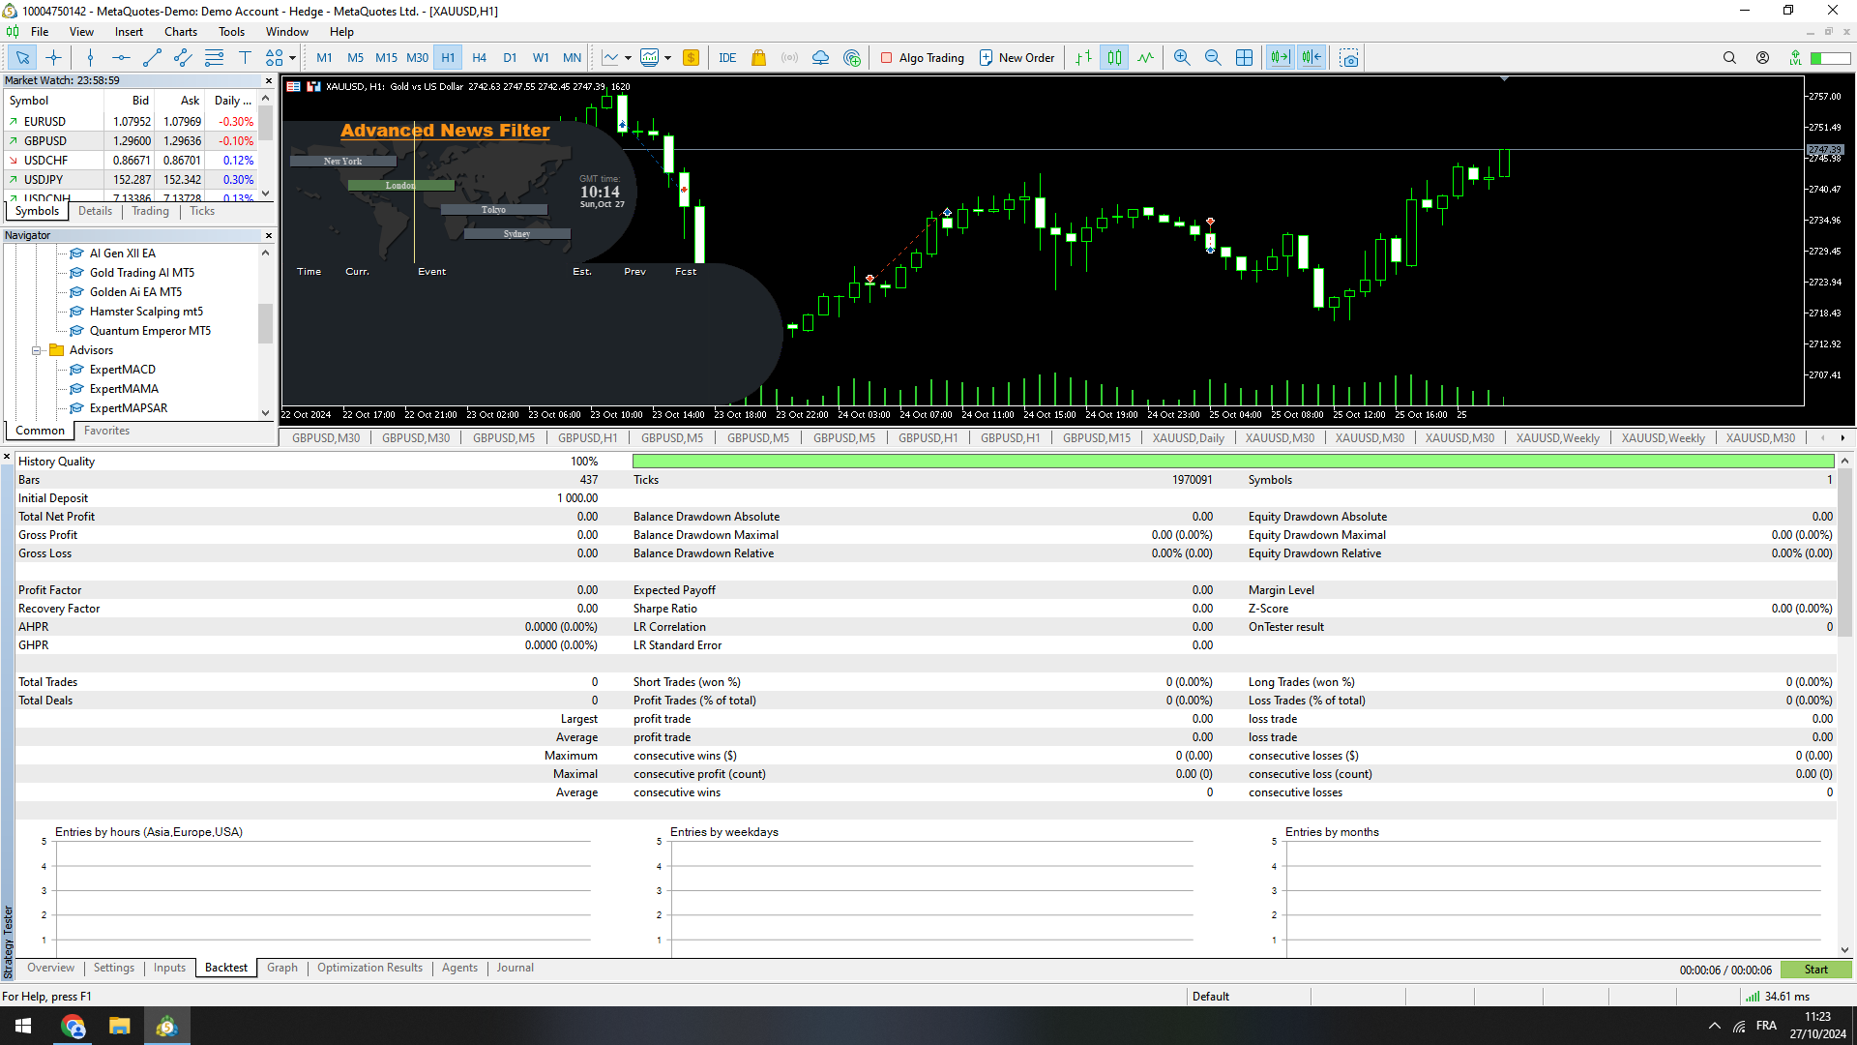Switch chart to line chart mode
Viewport: 1857px width, 1045px height.
1146,58
